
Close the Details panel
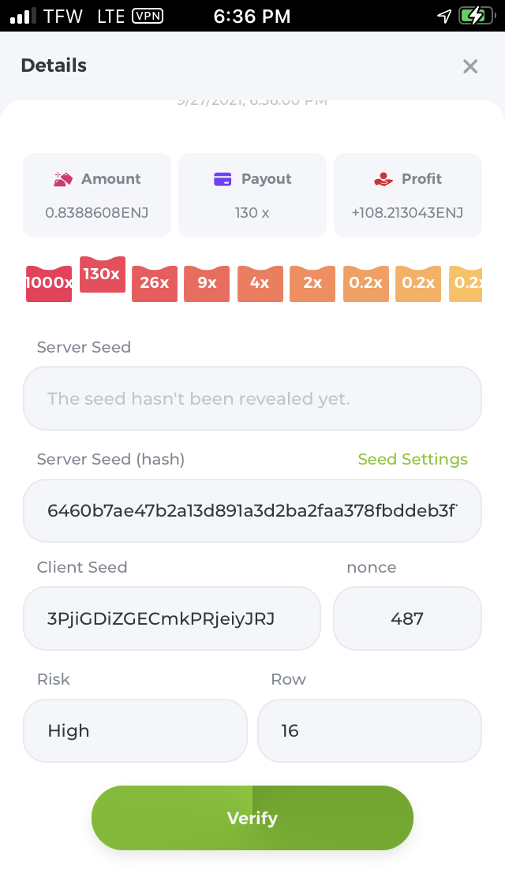point(470,66)
